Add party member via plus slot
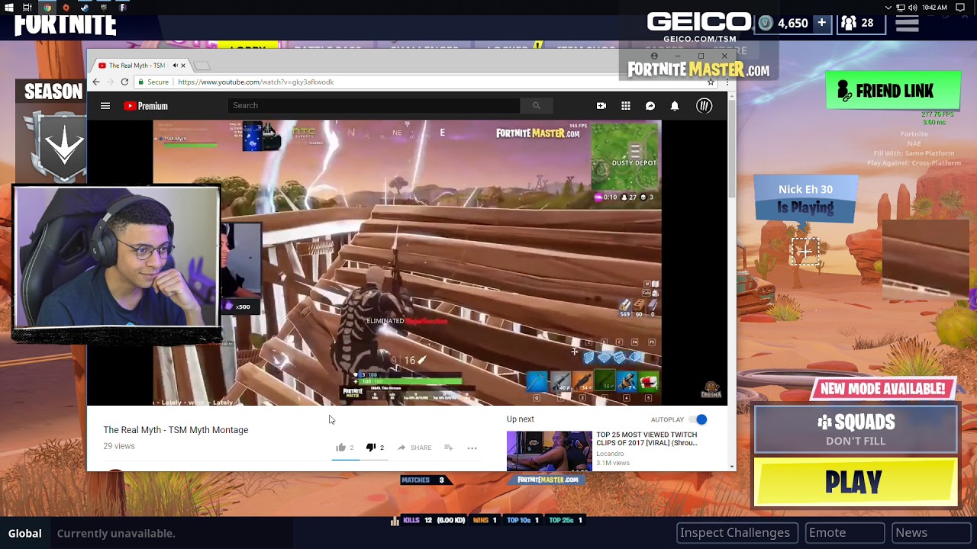 (x=804, y=251)
